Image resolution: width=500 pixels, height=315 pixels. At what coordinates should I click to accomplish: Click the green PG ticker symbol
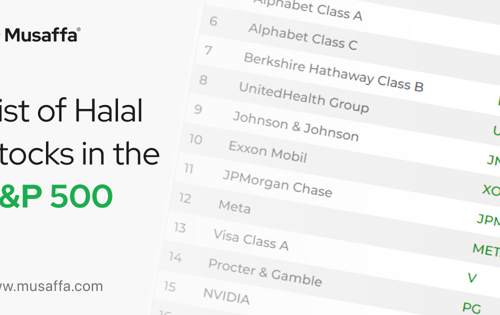point(471,307)
